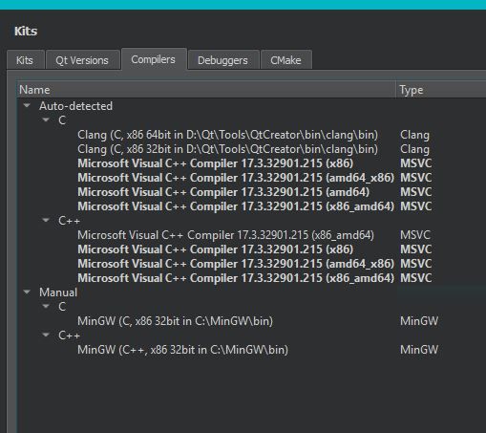Screen dimensions: 486x433
Task: Go to the Debuggers tab
Action: pyautogui.click(x=222, y=60)
